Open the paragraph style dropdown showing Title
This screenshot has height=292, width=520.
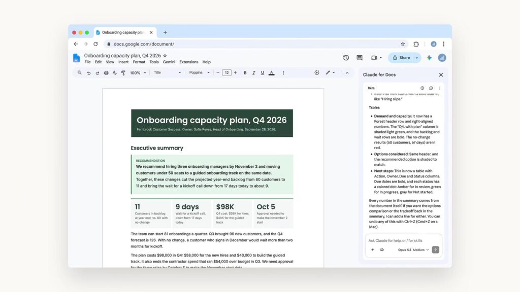pos(167,72)
